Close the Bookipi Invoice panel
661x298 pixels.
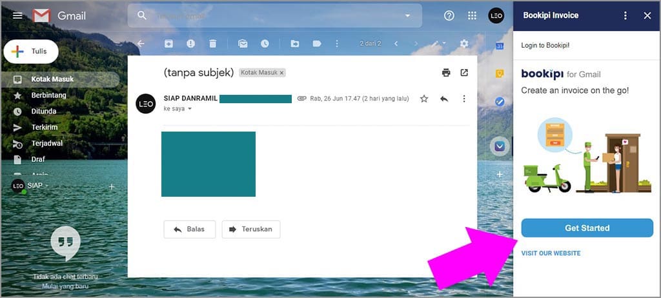(x=647, y=15)
